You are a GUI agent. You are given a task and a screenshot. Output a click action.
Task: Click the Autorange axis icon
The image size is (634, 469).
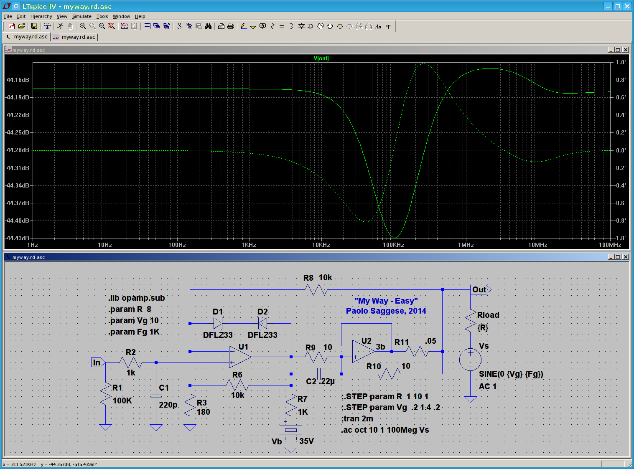tap(134, 26)
